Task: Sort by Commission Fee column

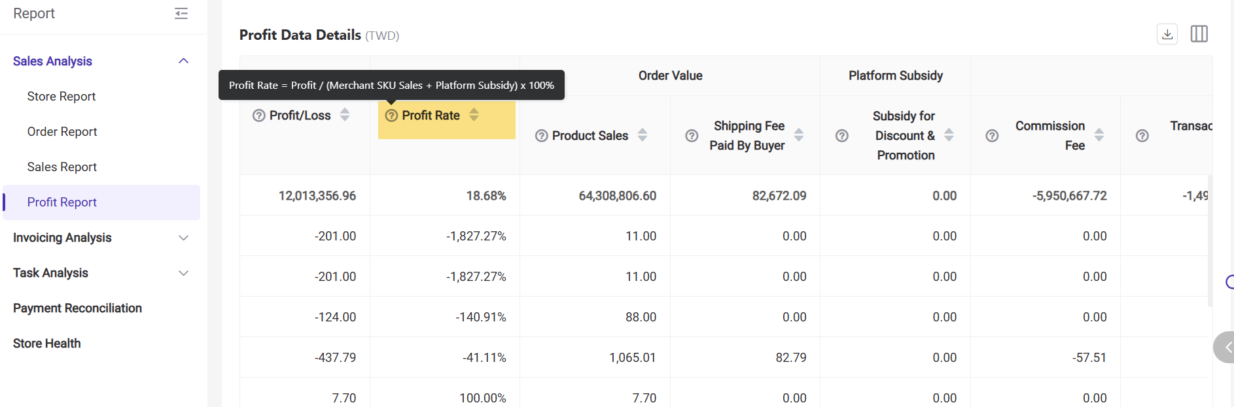Action: [1099, 135]
